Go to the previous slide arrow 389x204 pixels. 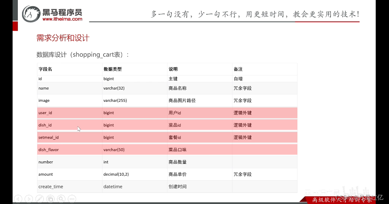[x=18, y=199]
